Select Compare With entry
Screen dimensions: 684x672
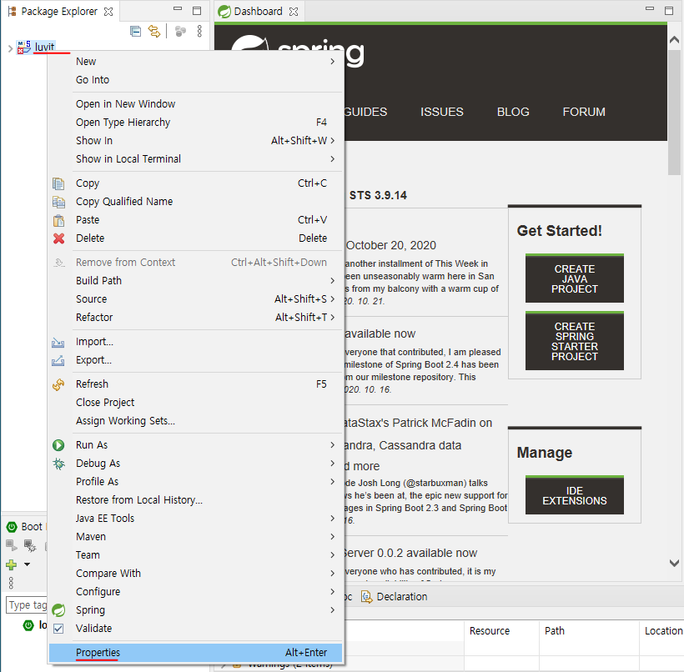195,574
